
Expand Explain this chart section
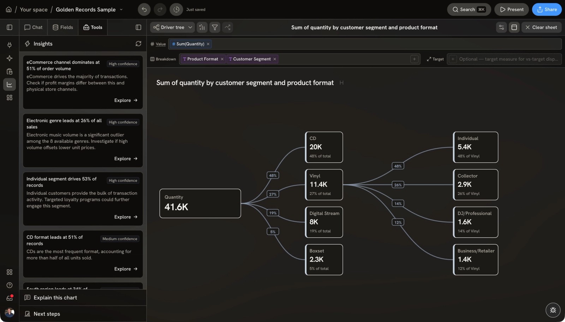click(83, 298)
